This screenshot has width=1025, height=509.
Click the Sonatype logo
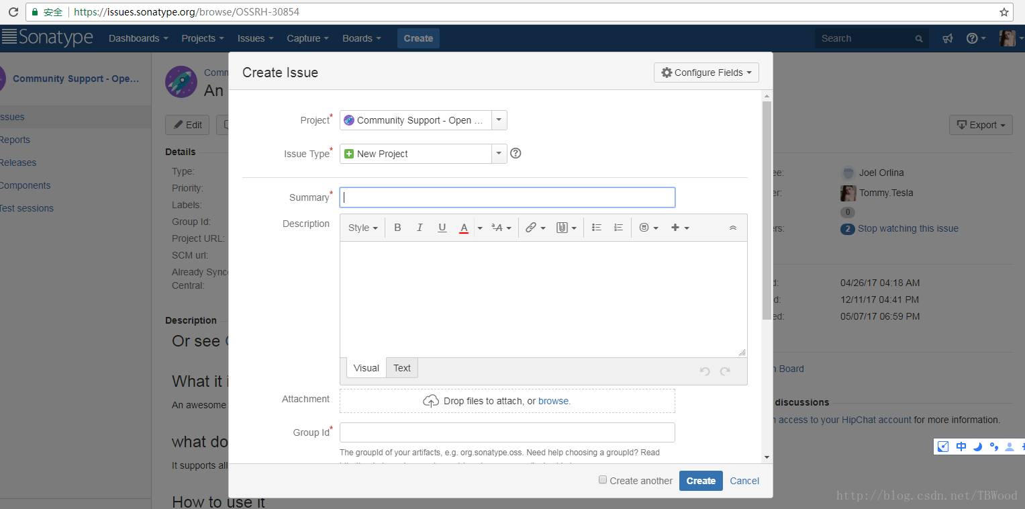[x=47, y=38]
